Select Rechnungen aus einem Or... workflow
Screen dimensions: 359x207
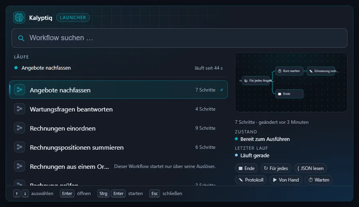[118, 166]
